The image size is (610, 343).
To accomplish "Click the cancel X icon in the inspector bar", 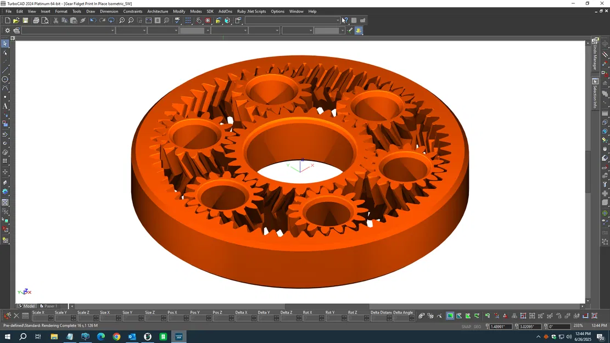I will coord(16,316).
